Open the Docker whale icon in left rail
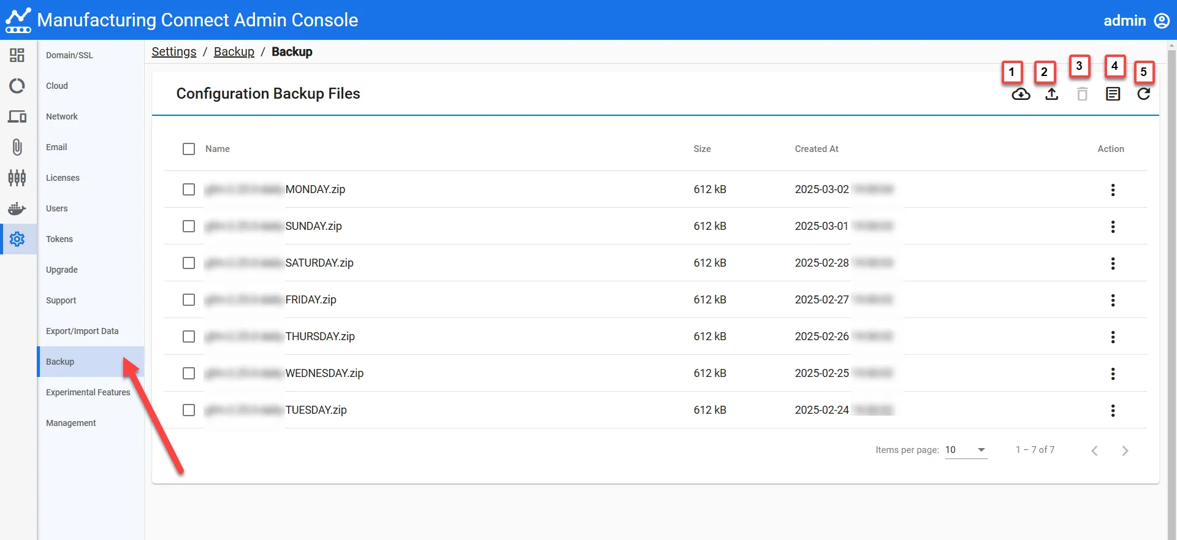The width and height of the screenshot is (1177, 540). coord(17,208)
